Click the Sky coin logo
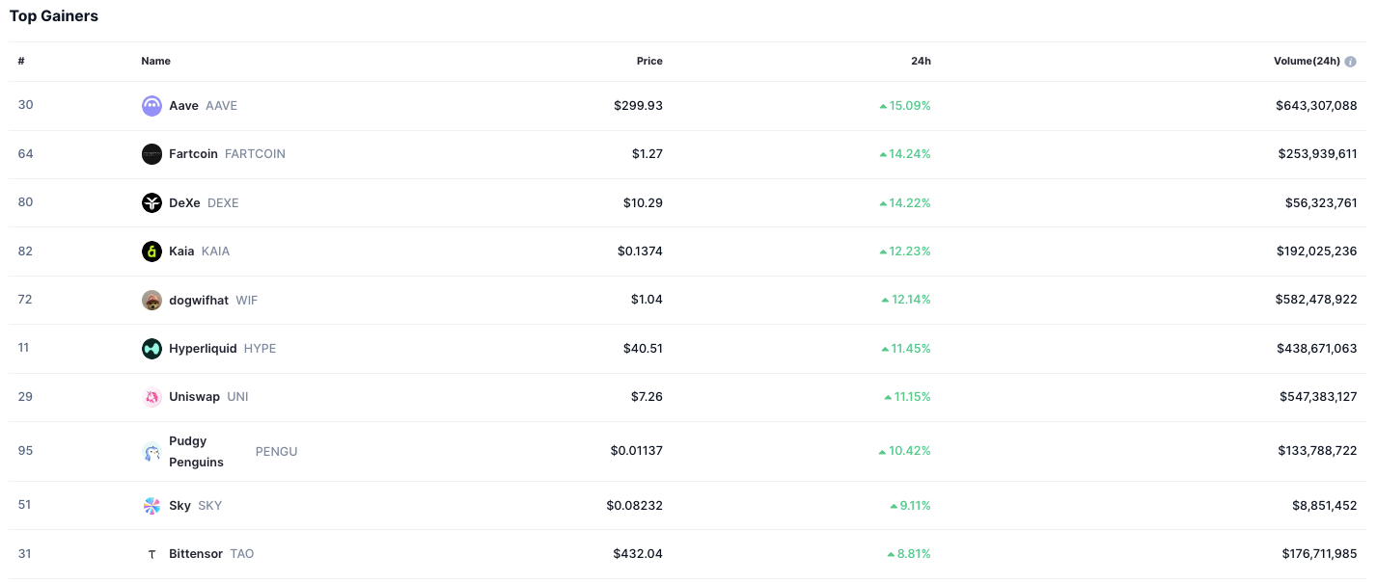Viewport: 1377px width, 583px height. tap(151, 506)
